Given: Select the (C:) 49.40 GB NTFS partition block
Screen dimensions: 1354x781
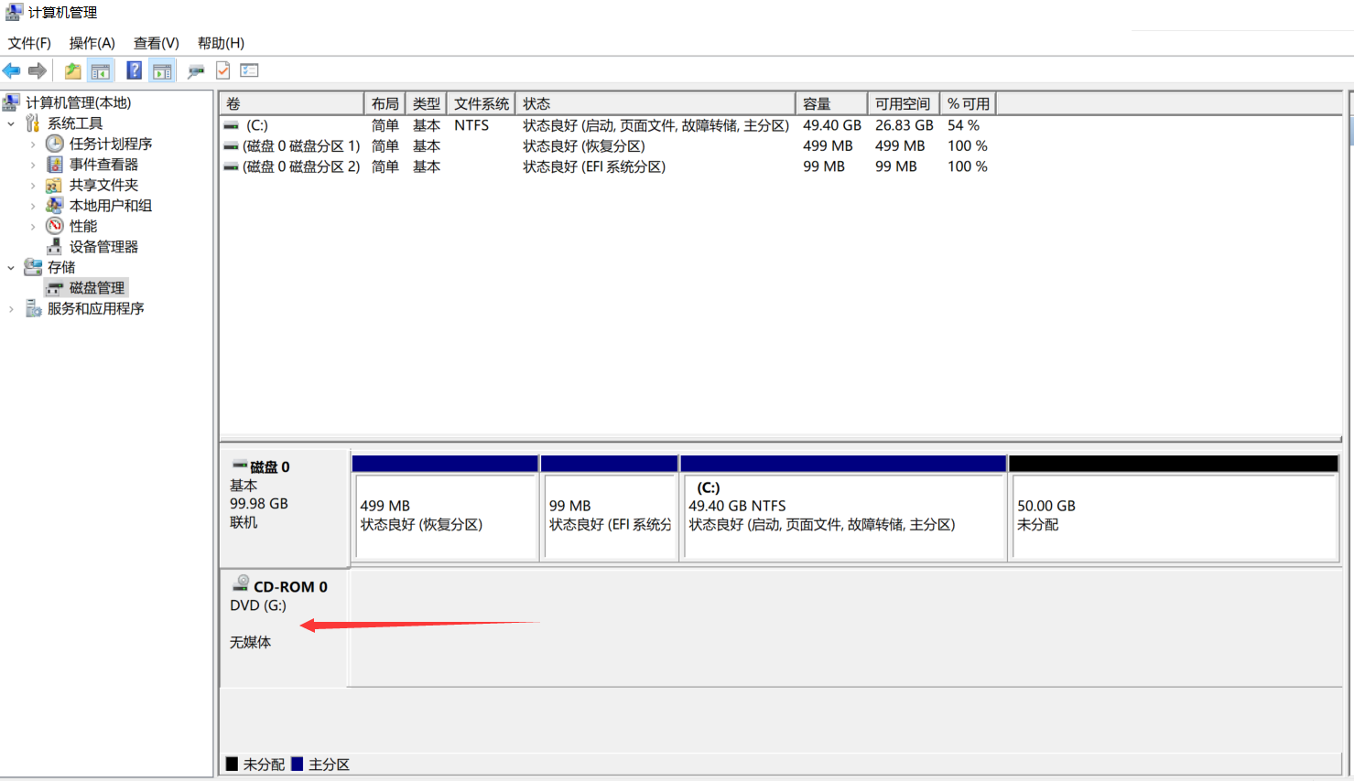Looking at the screenshot, I should [843, 508].
